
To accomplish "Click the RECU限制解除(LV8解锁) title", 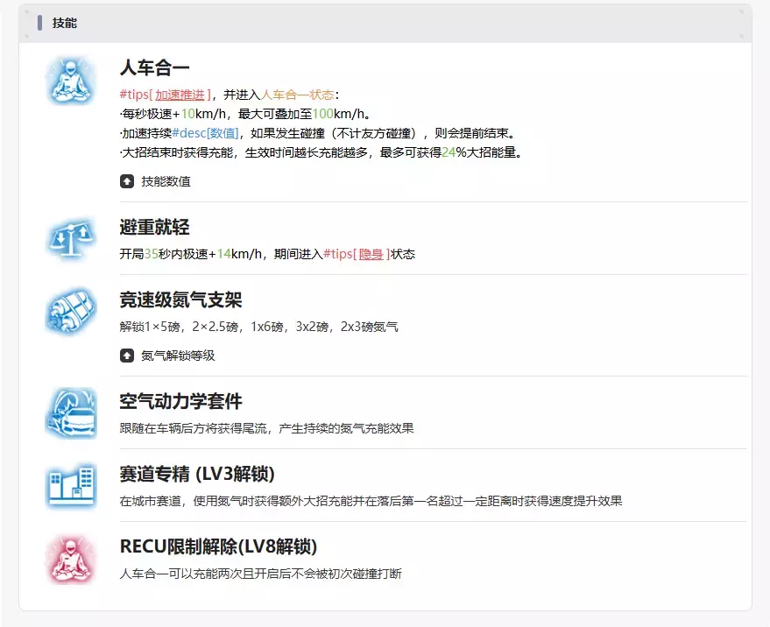I will [x=218, y=546].
